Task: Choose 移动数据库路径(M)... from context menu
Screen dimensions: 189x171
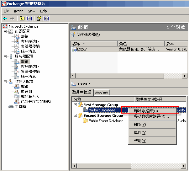Action: pos(152,116)
